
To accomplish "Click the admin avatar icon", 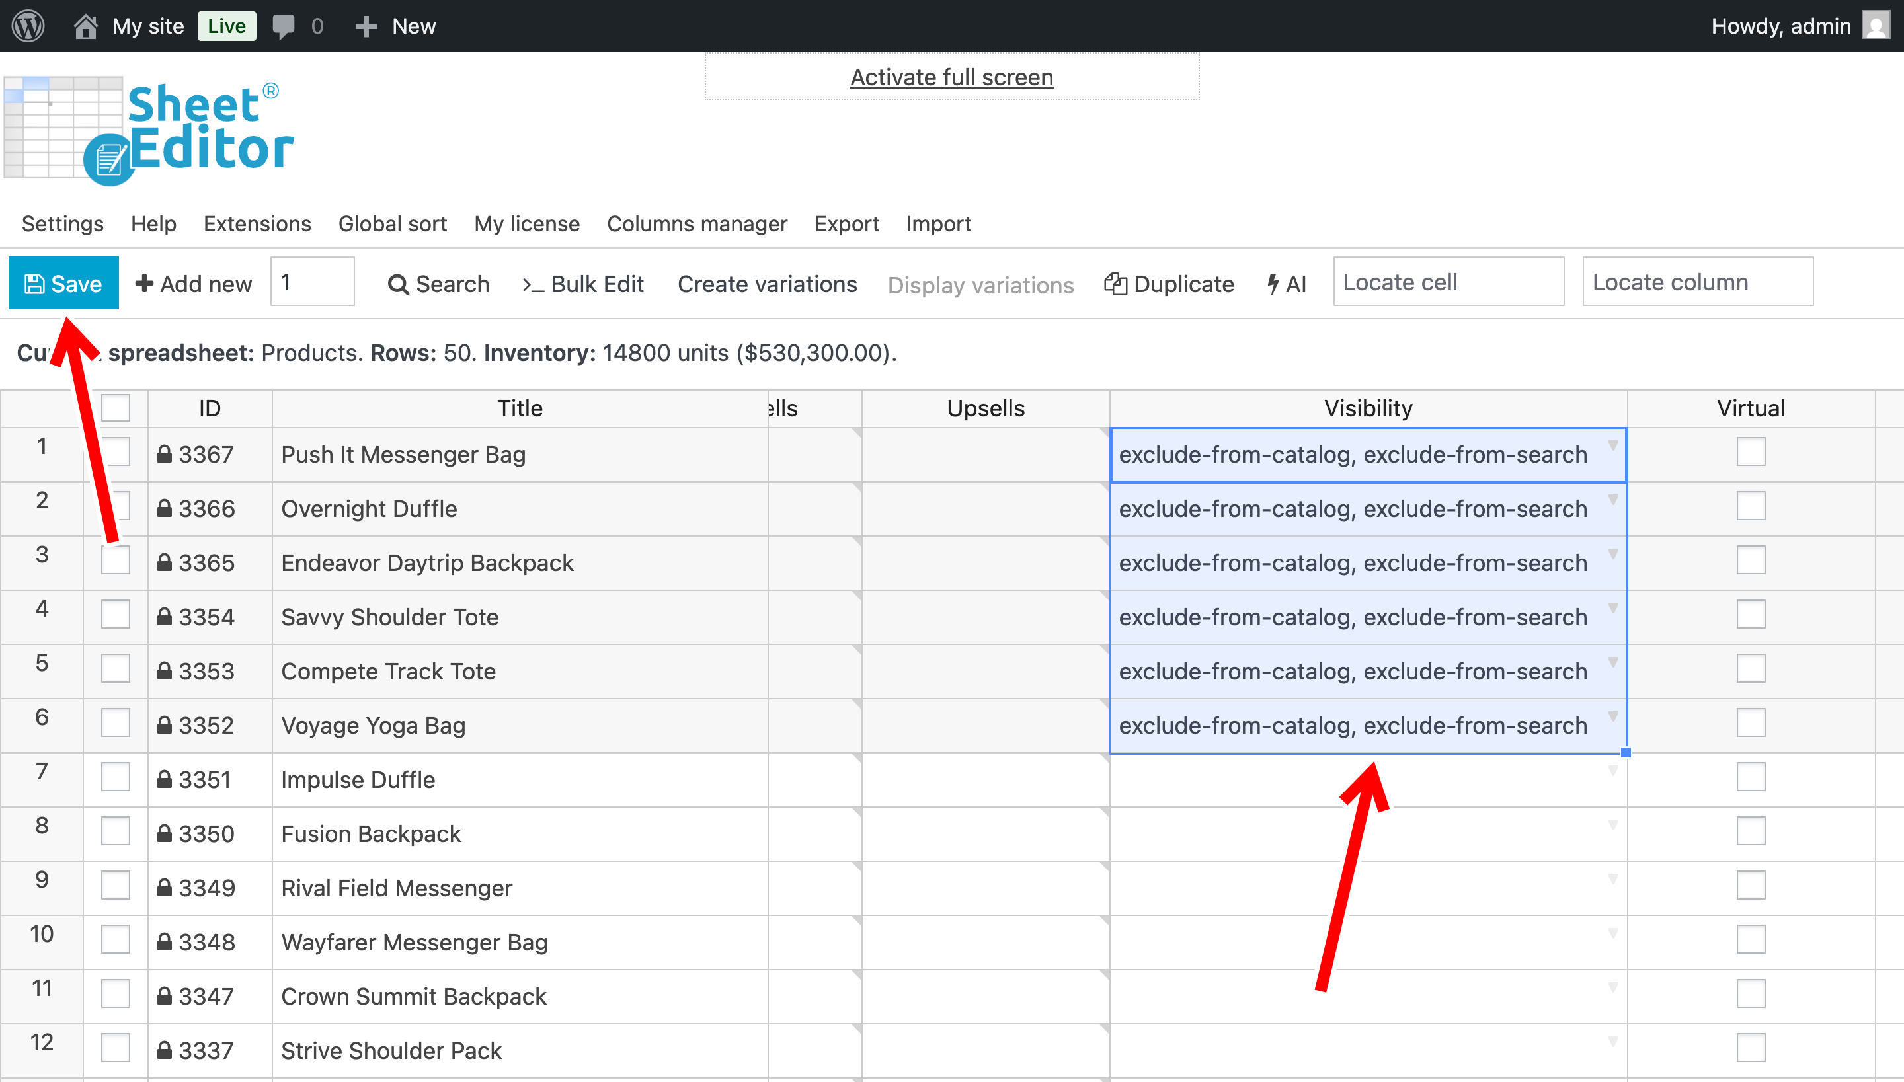I will [1875, 26].
